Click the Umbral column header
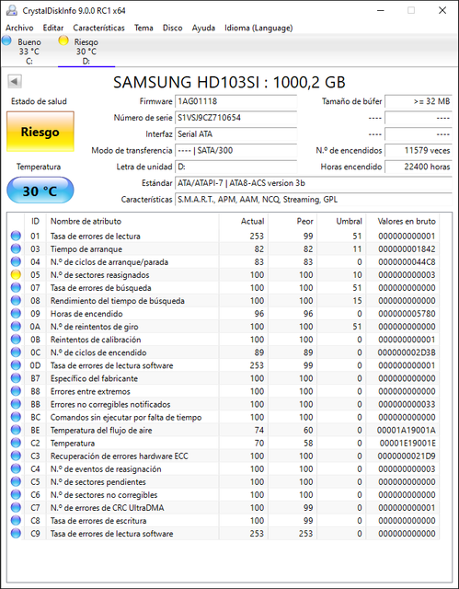 tap(341, 221)
